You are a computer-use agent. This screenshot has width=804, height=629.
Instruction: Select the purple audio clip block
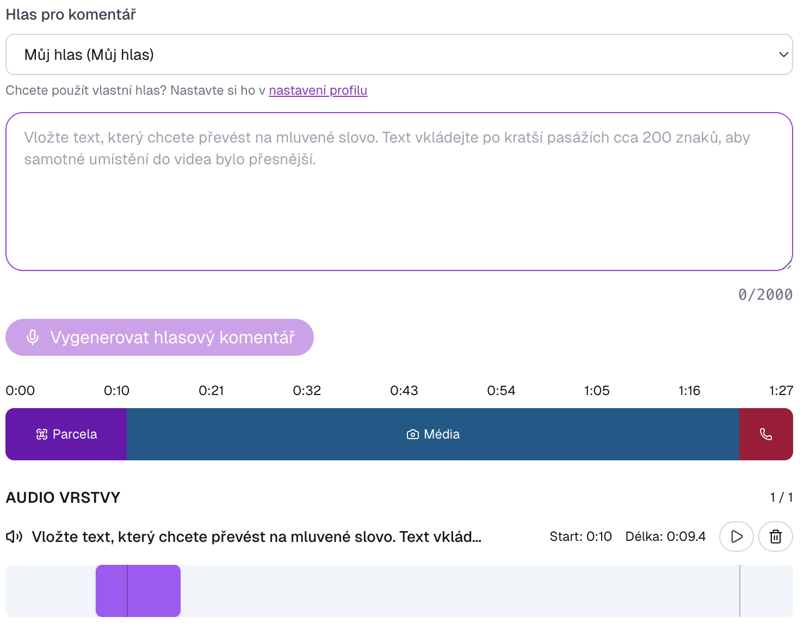pos(138,591)
